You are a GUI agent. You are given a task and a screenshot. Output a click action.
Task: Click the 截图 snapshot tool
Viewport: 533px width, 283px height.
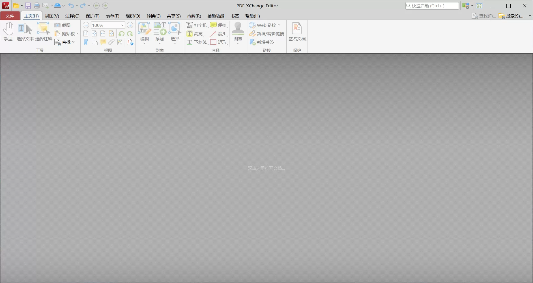(63, 25)
